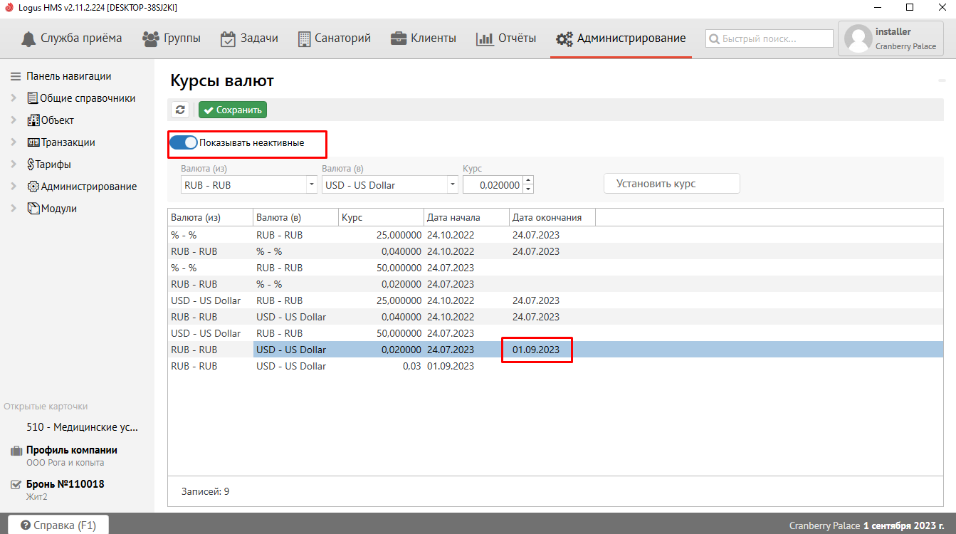Click the hamburger icon beside Панель навигации
This screenshot has height=534, width=956.
tap(16, 76)
